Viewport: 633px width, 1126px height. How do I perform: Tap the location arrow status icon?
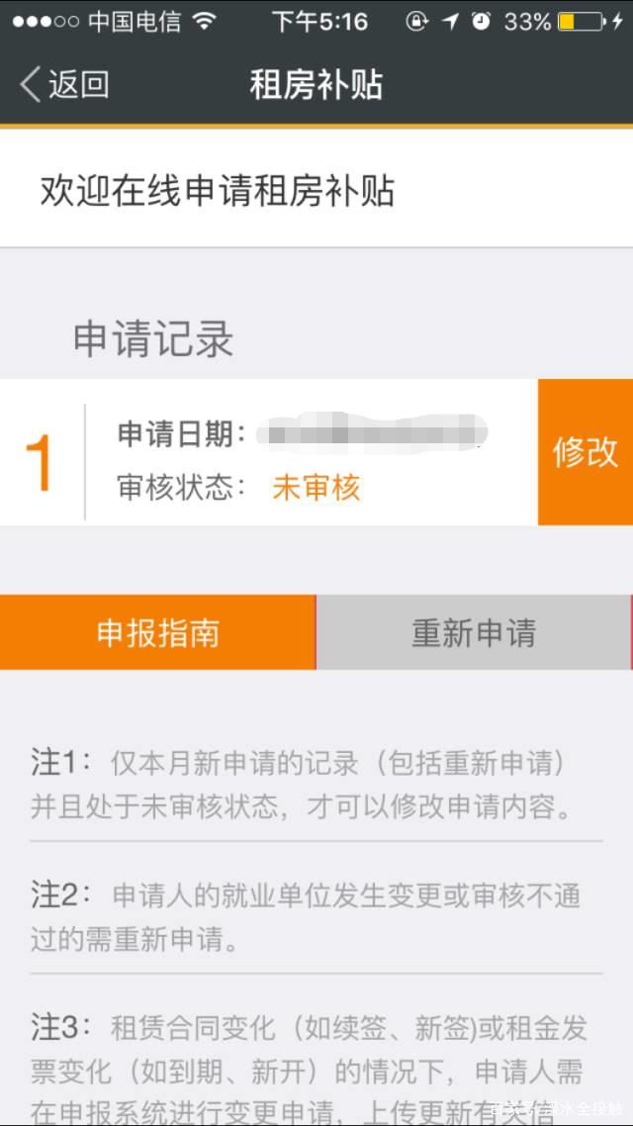(450, 22)
